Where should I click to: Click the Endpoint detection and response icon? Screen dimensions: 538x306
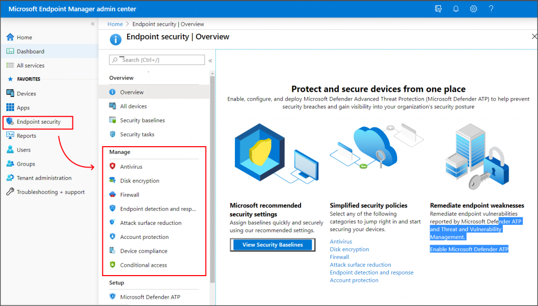pyautogui.click(x=112, y=208)
